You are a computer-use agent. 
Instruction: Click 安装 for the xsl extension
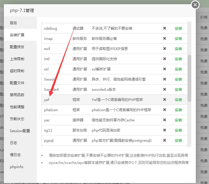pos(178,69)
